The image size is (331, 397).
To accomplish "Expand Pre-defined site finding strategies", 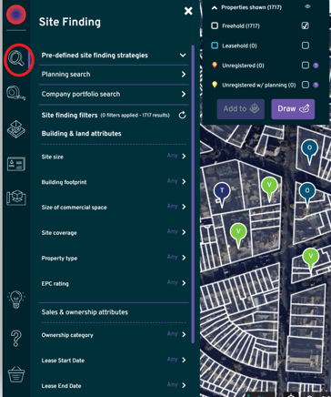I will pyautogui.click(x=114, y=56).
